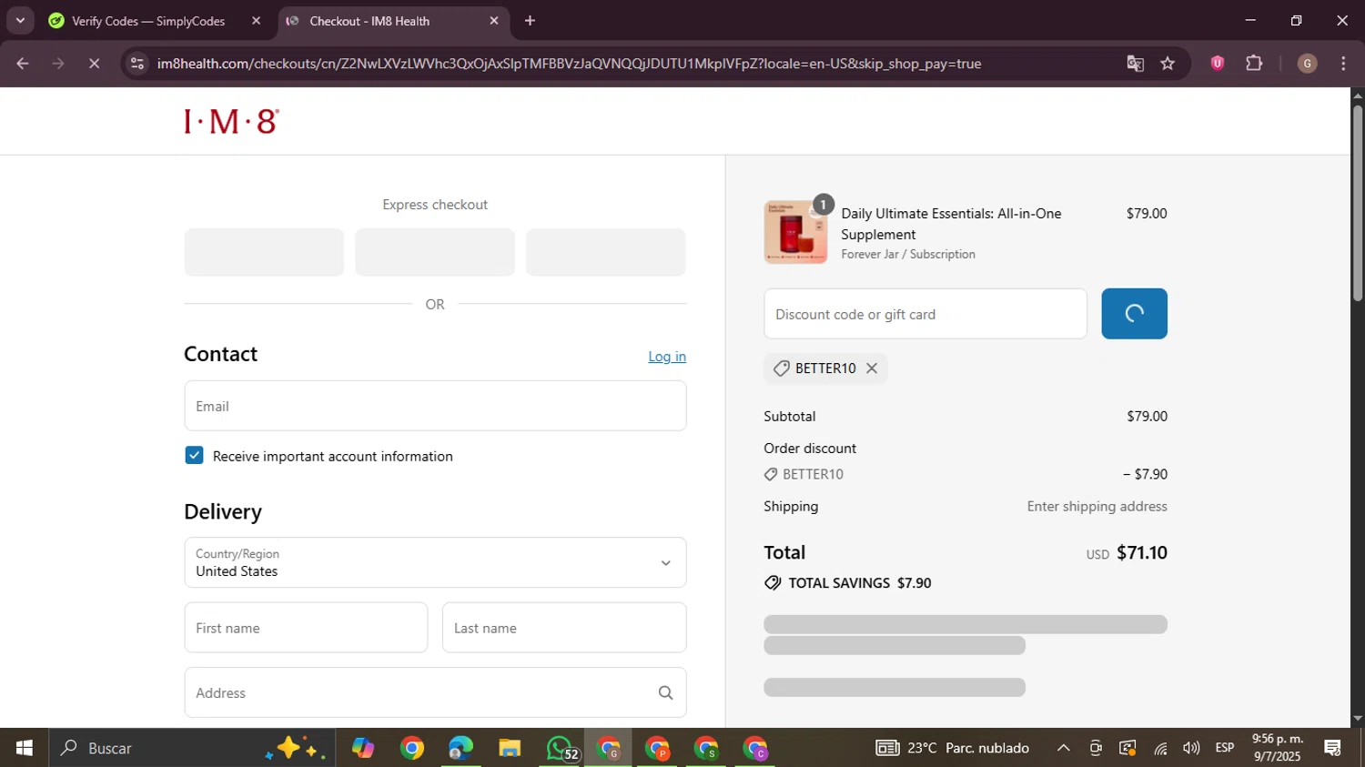Open the purple shield extension icon
Screen dimensions: 1365x767
(x=1218, y=63)
